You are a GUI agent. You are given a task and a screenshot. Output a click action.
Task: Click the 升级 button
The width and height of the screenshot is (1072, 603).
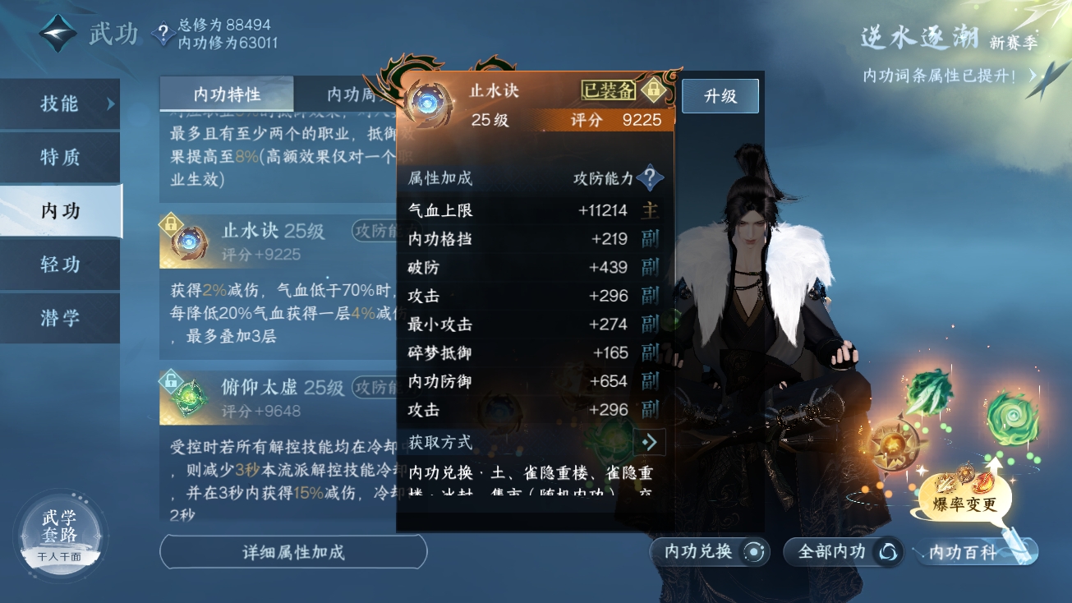720,96
